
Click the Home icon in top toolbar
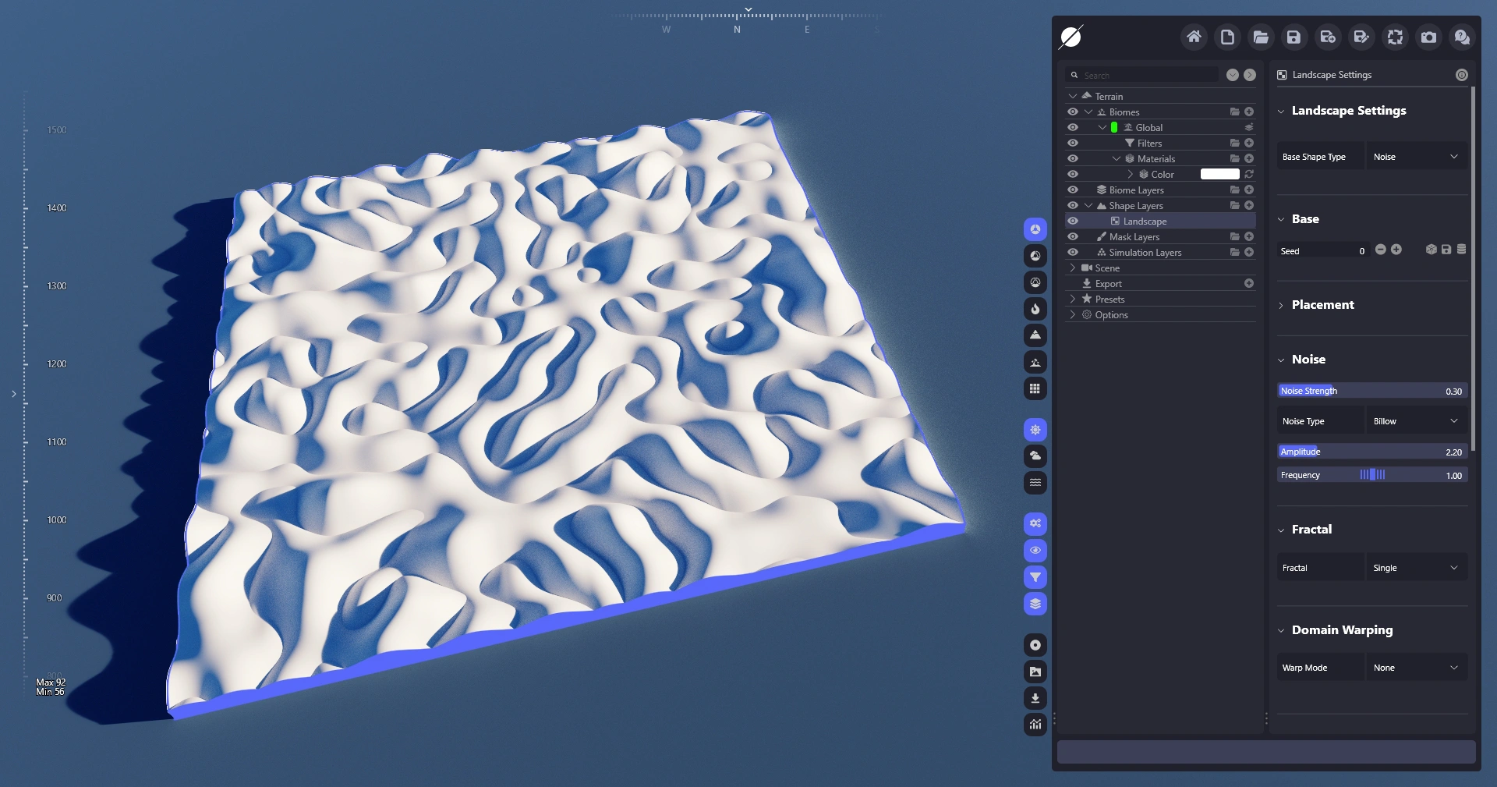pyautogui.click(x=1194, y=37)
